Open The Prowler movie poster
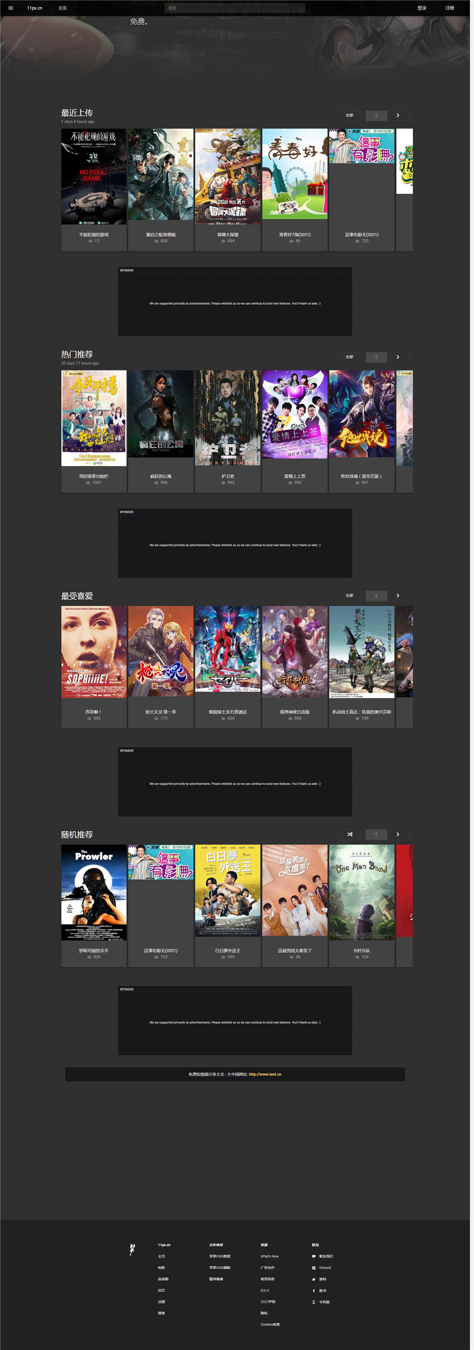This screenshot has width=474, height=1350. pyautogui.click(x=94, y=892)
